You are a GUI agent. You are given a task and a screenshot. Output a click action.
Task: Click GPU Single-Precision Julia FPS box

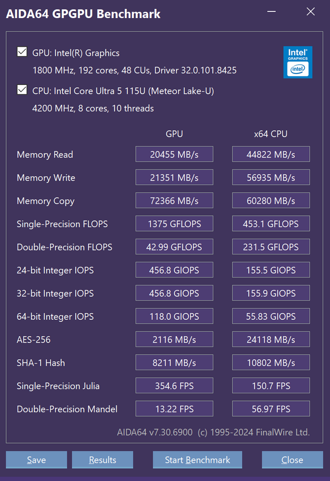click(174, 386)
